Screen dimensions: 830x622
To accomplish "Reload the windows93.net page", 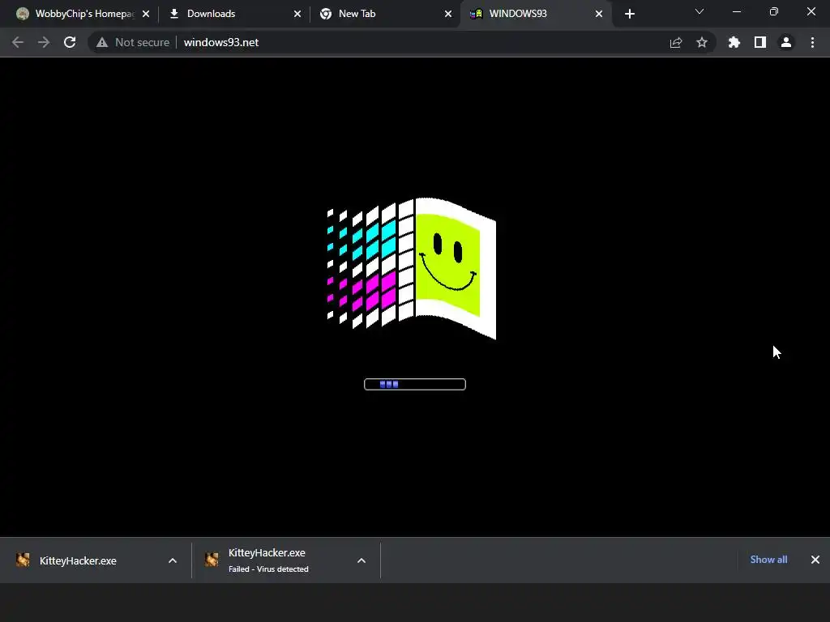I will [70, 42].
